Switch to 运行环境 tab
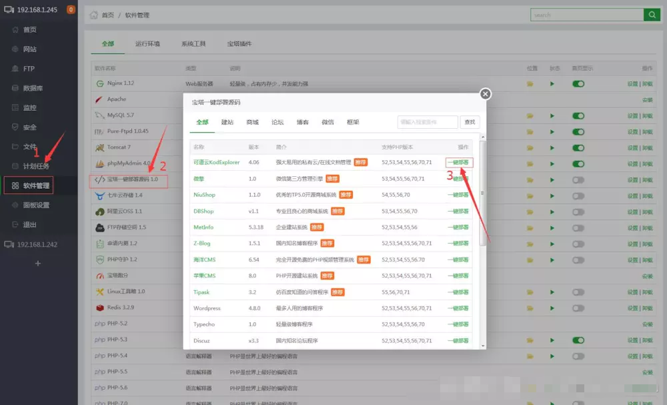667x405 pixels. [147, 44]
